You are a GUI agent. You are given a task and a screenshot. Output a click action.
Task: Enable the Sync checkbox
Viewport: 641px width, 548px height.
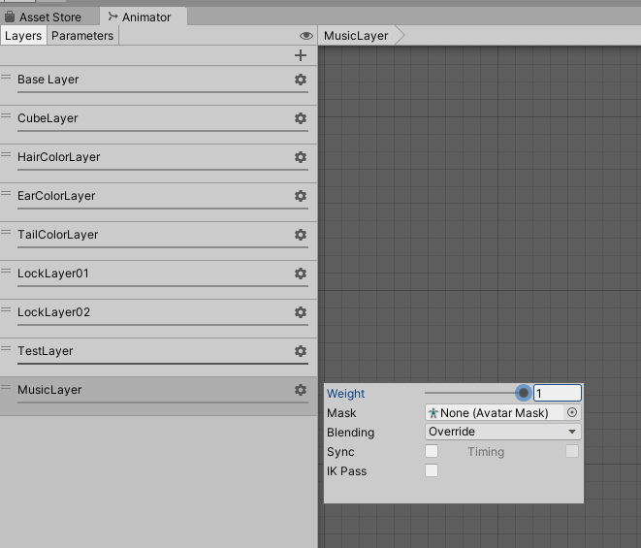pos(432,451)
